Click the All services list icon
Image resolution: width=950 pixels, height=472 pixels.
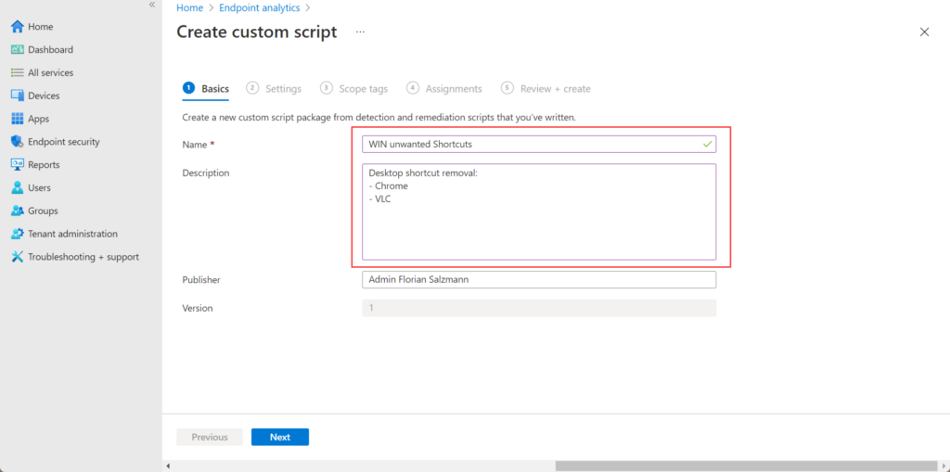coord(18,72)
